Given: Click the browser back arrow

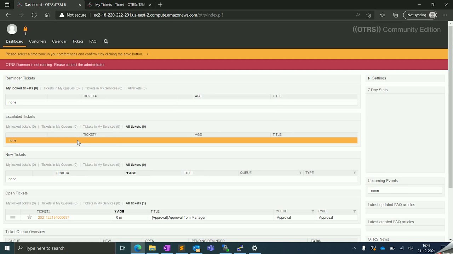Looking at the screenshot, I should point(8,15).
